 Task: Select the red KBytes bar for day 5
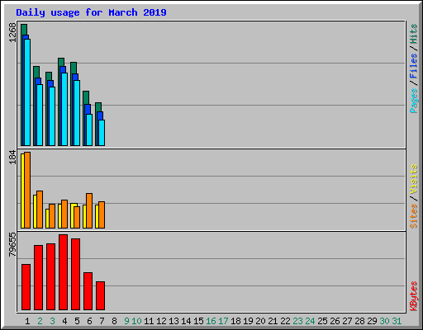point(75,275)
